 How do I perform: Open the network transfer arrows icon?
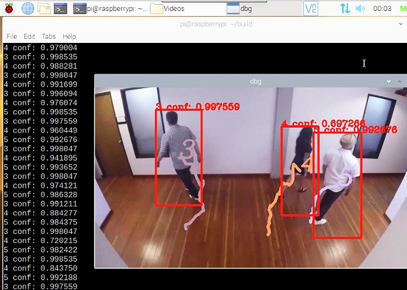[x=345, y=8]
